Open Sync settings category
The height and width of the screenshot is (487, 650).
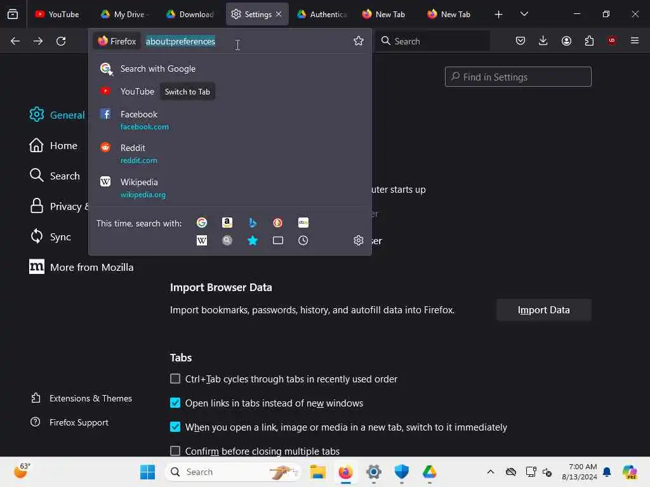click(x=51, y=237)
